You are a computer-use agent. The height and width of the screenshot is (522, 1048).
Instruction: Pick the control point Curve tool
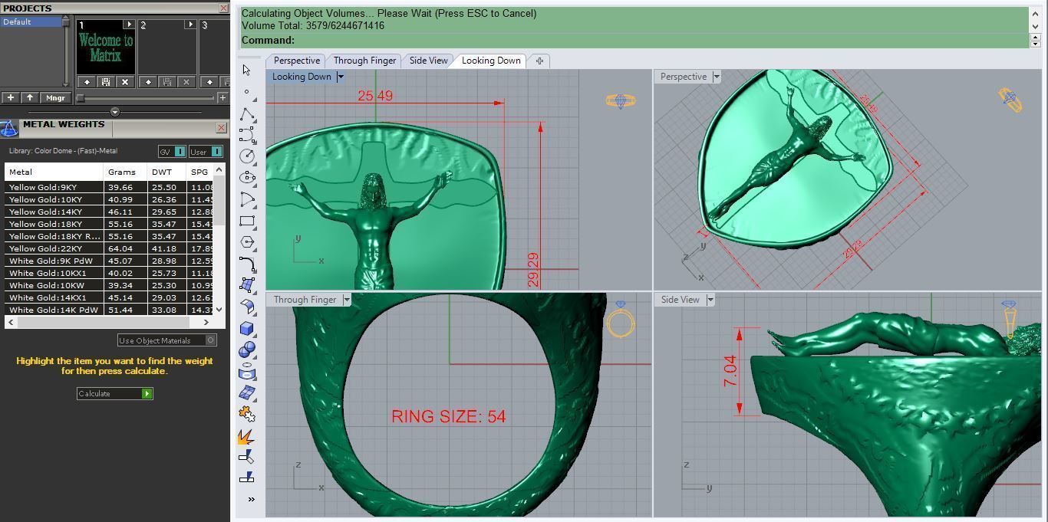point(247,135)
